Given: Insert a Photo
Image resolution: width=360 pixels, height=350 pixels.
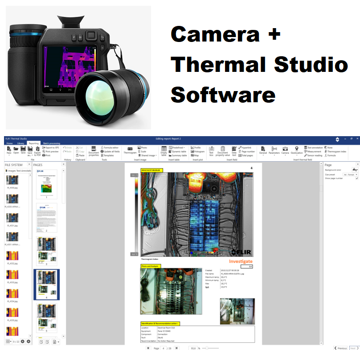Looking at the screenshot, I should (x=142, y=147).
